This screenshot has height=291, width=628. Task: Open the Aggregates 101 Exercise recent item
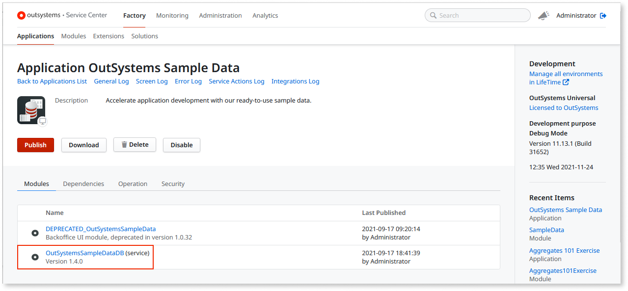point(564,250)
